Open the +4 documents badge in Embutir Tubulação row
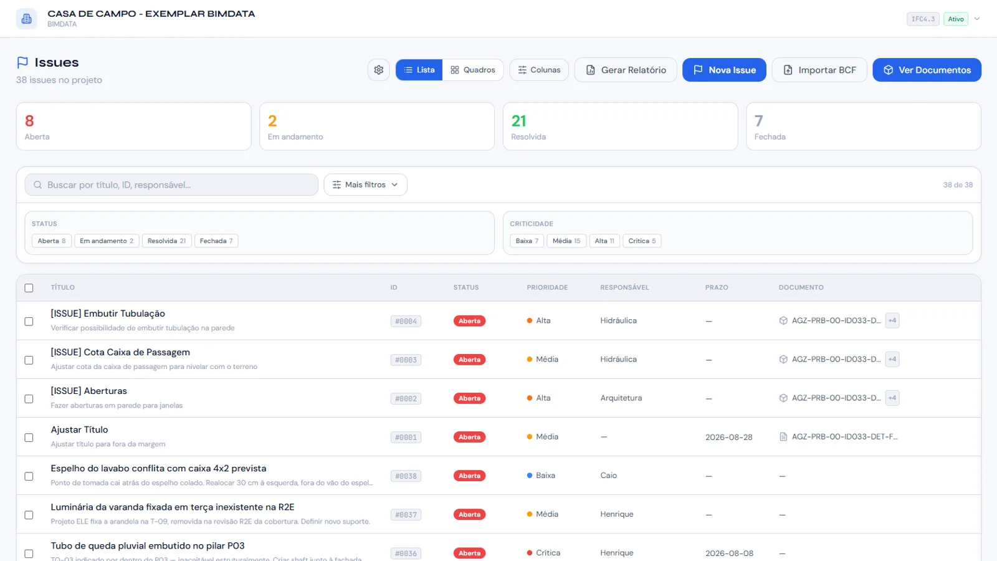997x561 pixels. 892,320
